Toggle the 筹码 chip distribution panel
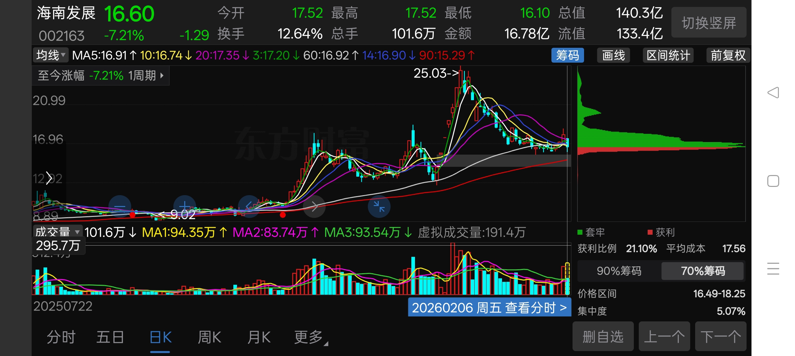The width and height of the screenshot is (795, 356). tap(567, 55)
